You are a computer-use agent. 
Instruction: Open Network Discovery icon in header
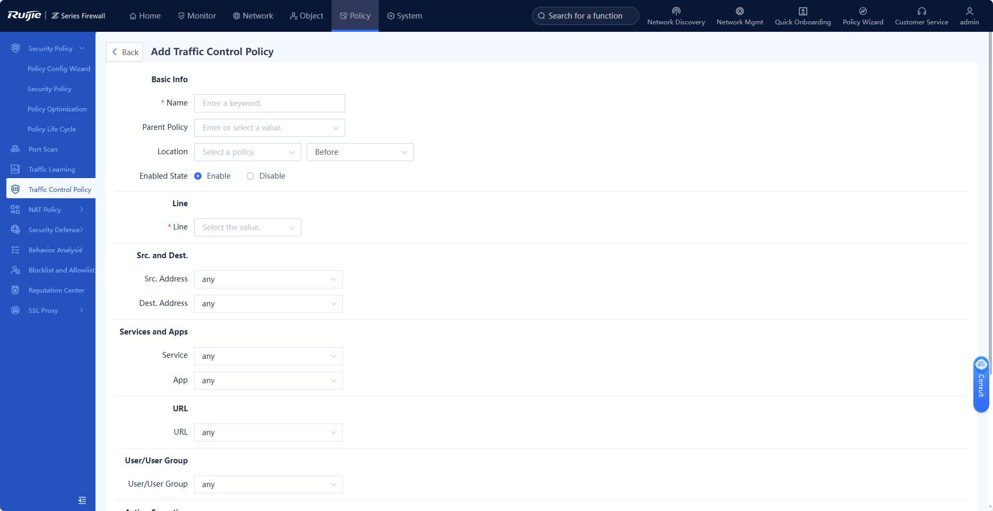click(676, 11)
